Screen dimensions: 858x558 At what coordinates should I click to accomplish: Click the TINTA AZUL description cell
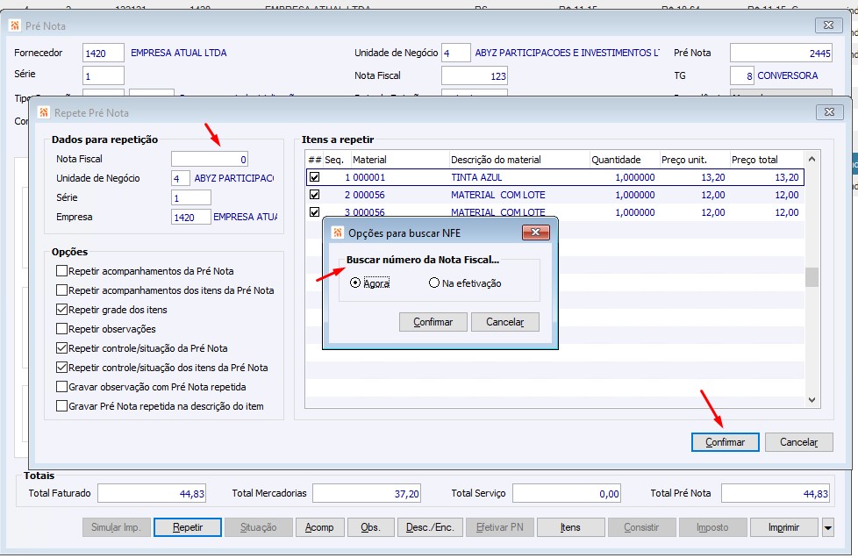click(519, 177)
